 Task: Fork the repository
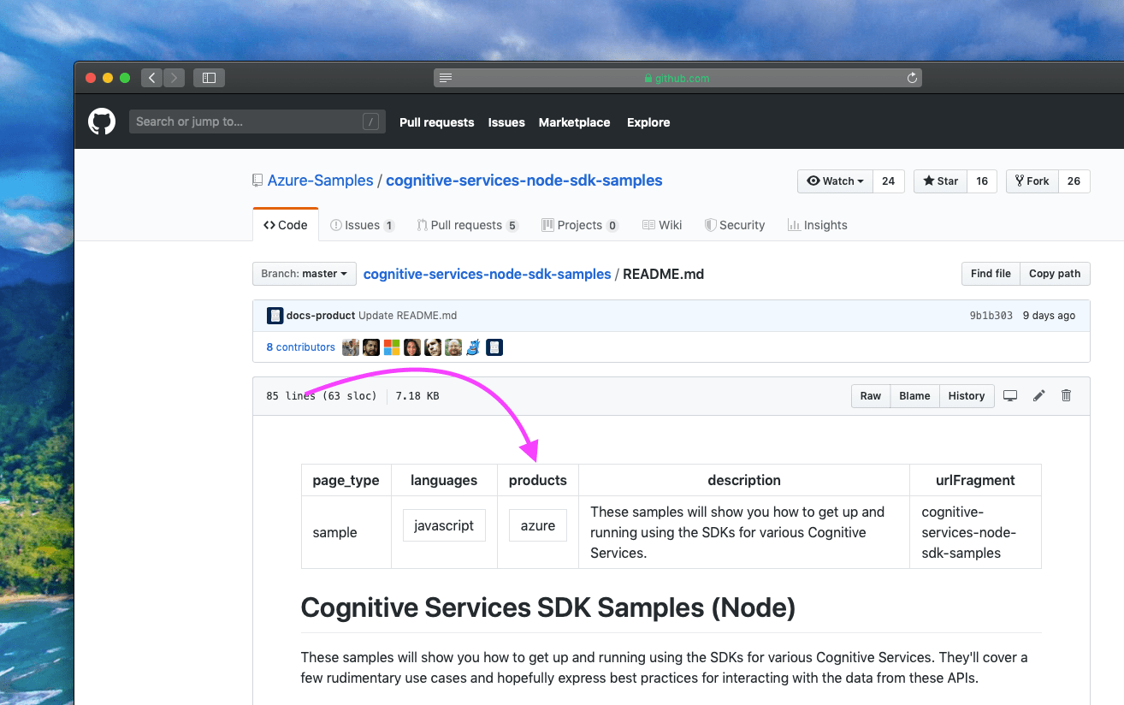click(1032, 181)
